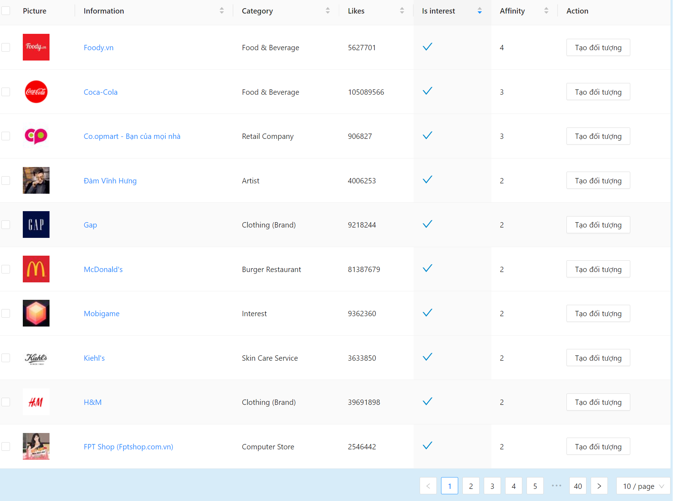Open FPT Shop (Fptshop.com.vn) link
Screen dimensions: 673x501
128,447
